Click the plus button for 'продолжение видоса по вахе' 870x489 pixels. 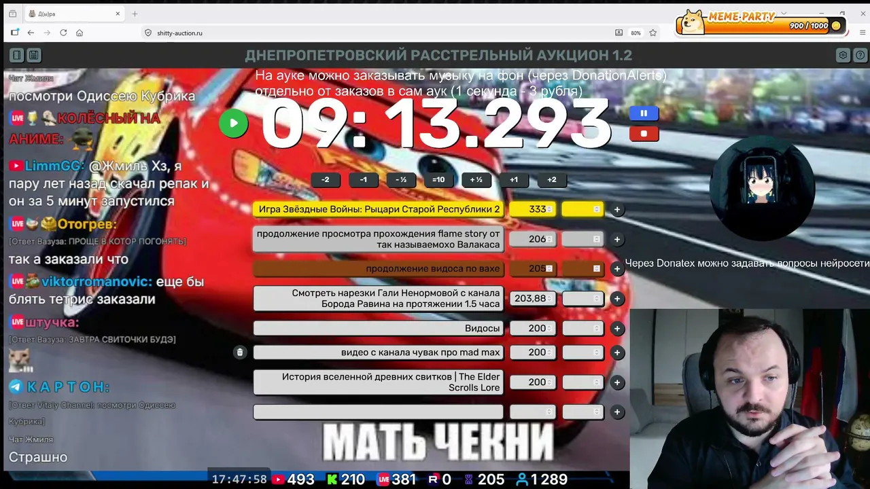(617, 269)
